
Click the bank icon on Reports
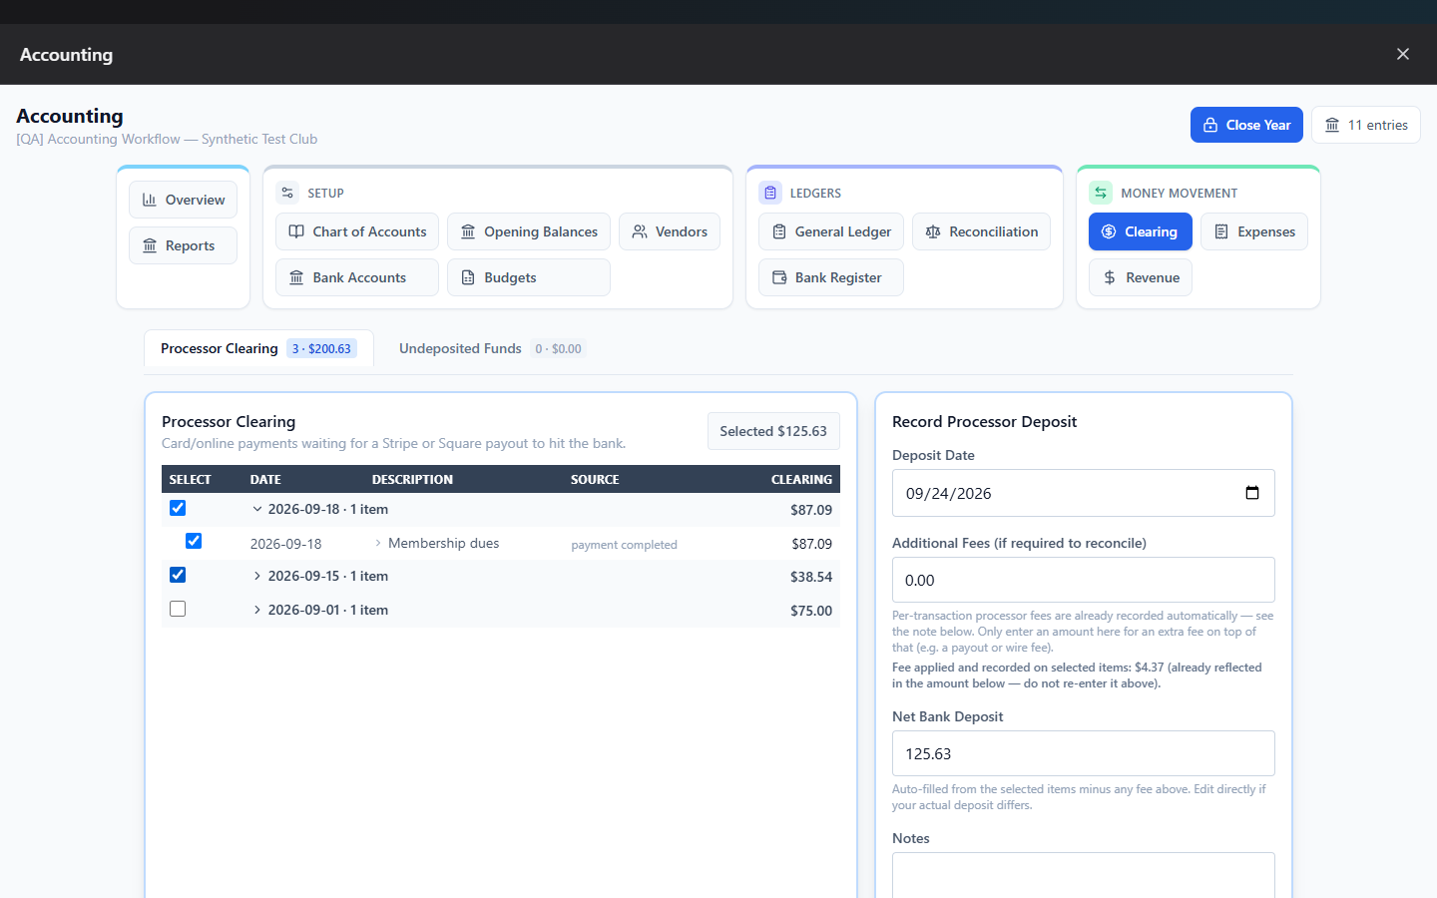(150, 245)
